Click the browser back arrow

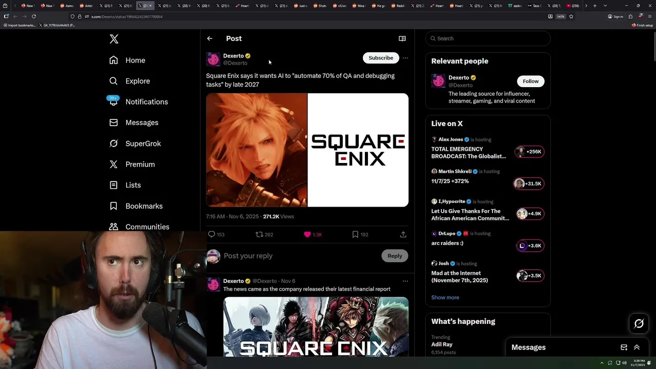(x=15, y=16)
